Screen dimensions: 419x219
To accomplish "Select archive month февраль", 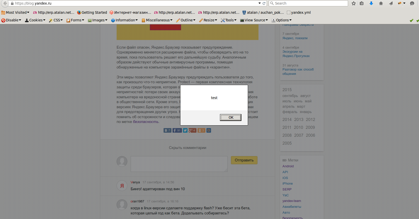I will (x=290, y=112).
